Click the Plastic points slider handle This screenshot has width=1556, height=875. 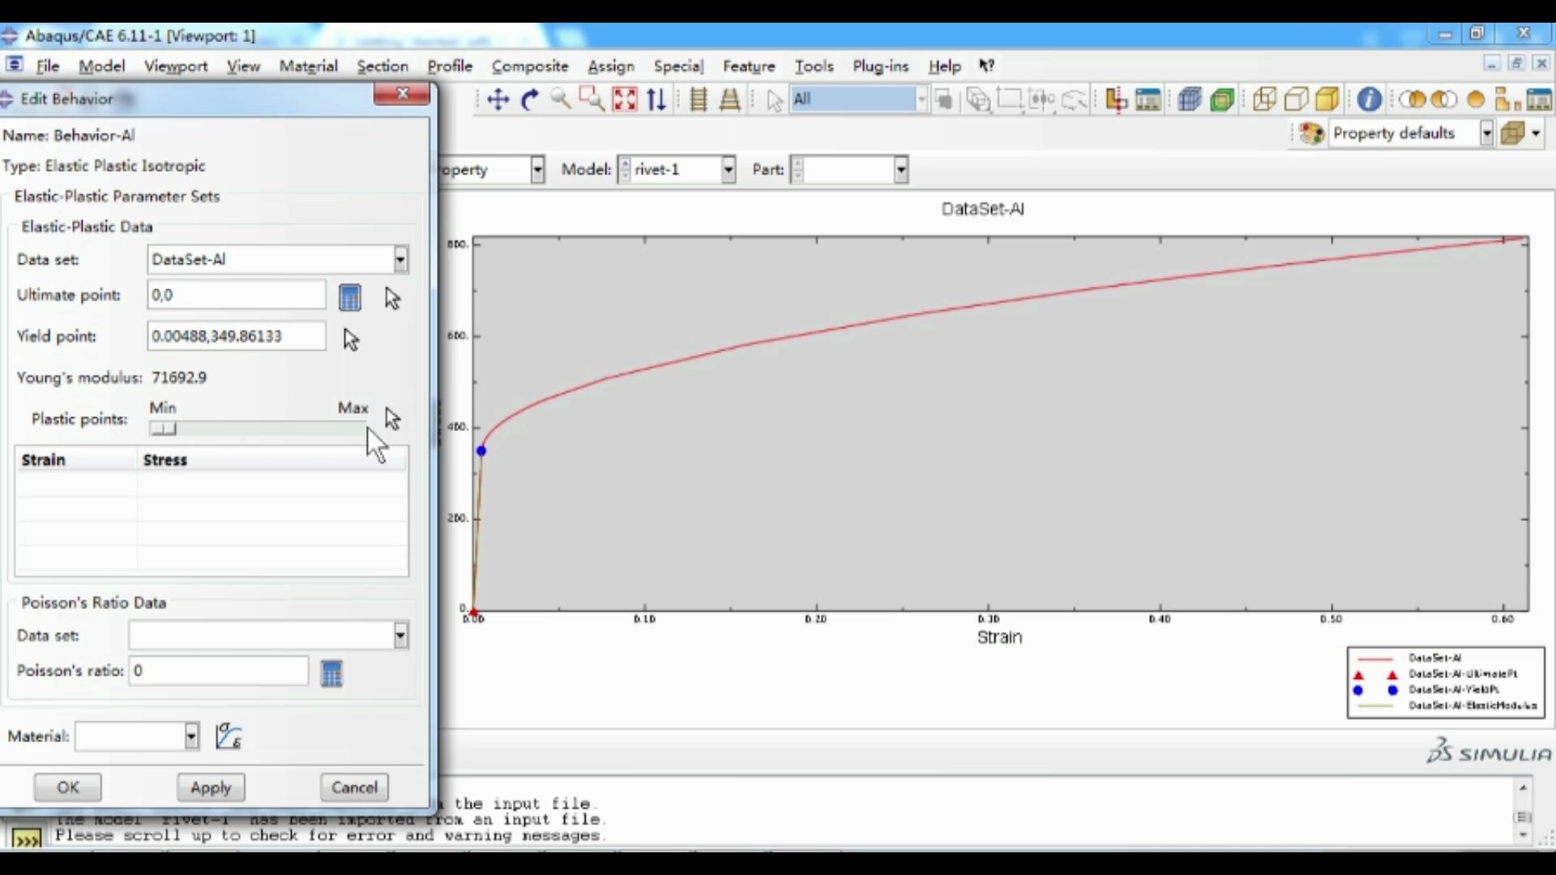click(163, 429)
